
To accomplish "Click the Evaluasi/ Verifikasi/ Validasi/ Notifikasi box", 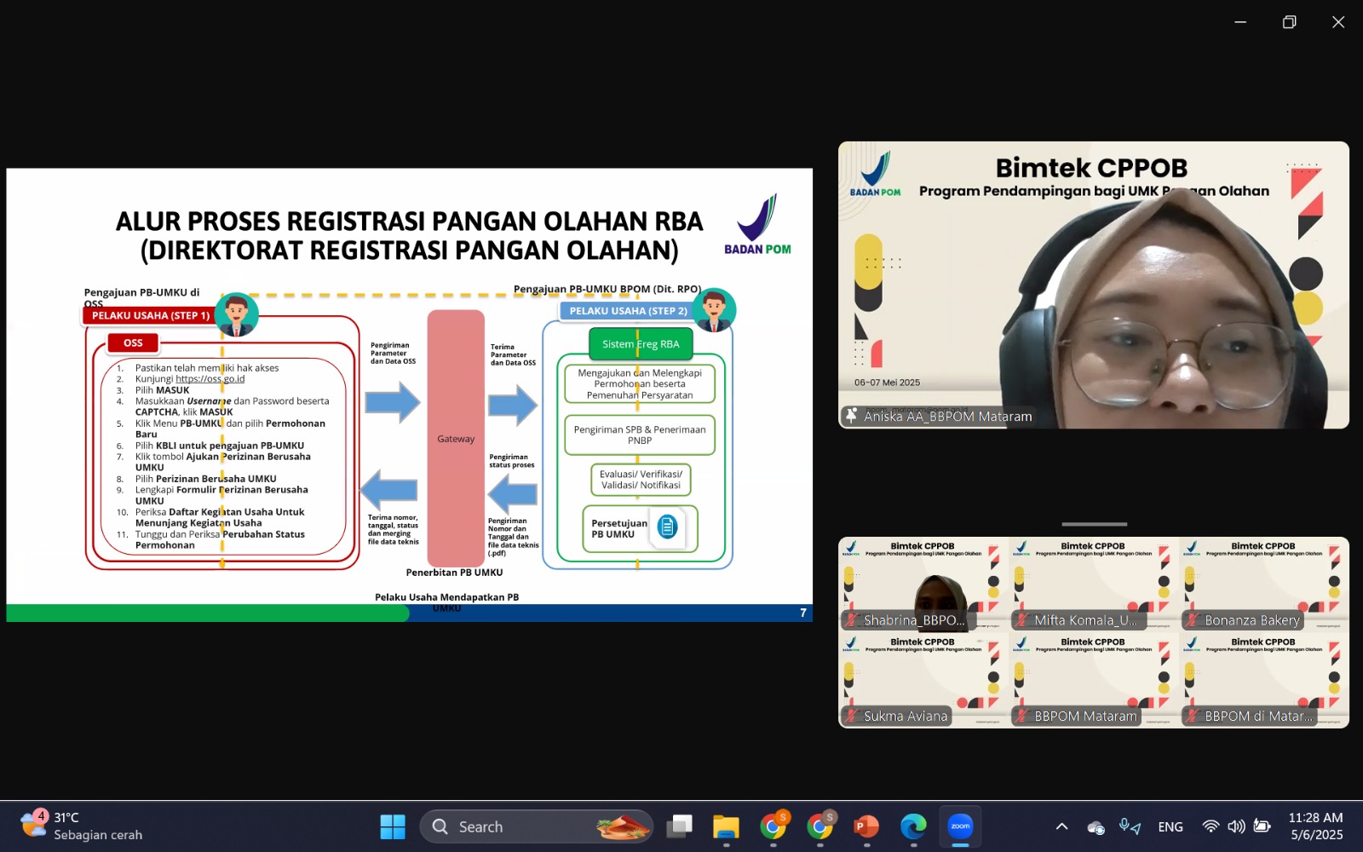I will (641, 480).
